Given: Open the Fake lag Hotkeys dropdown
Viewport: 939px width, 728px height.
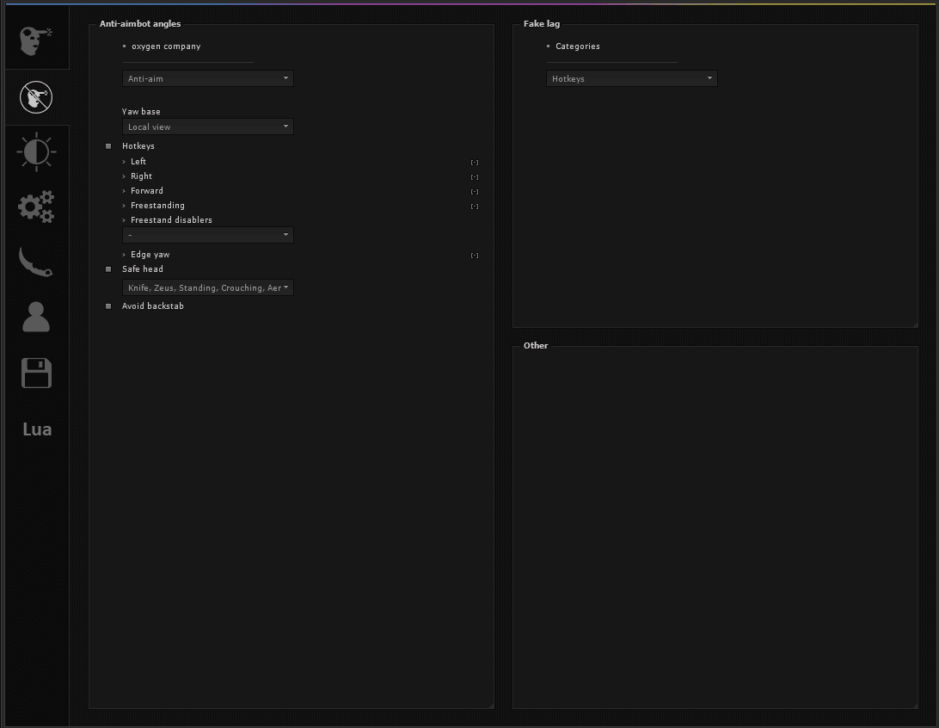Looking at the screenshot, I should pyautogui.click(x=632, y=78).
